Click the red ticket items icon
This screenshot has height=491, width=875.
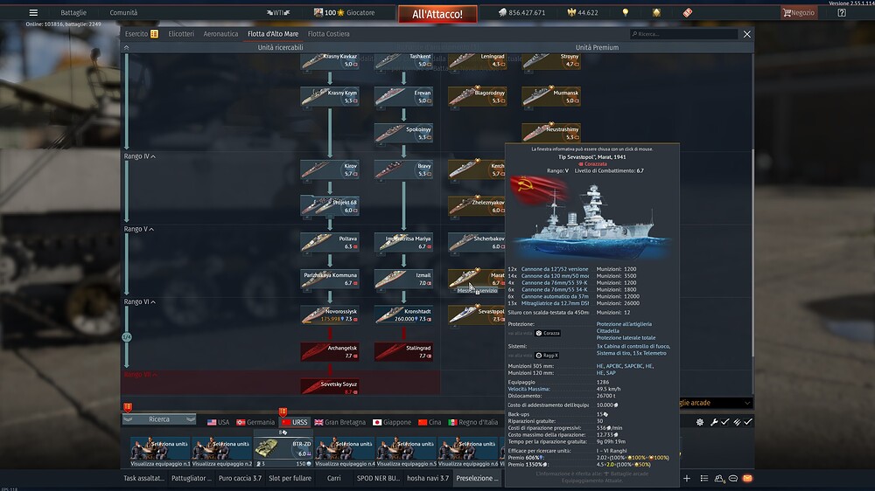(688, 12)
